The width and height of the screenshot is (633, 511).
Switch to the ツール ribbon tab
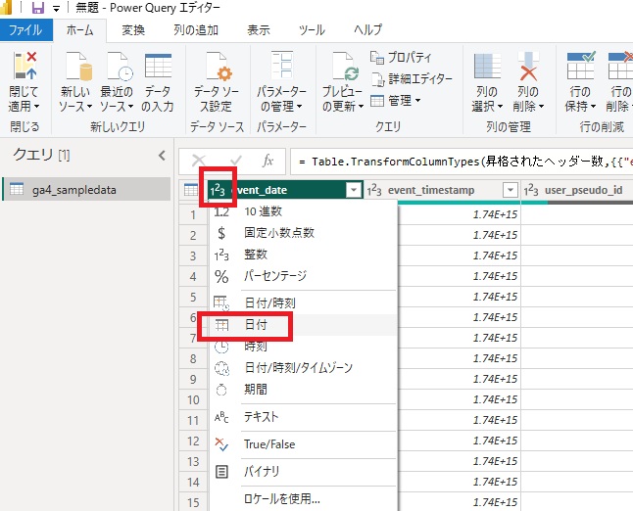312,30
